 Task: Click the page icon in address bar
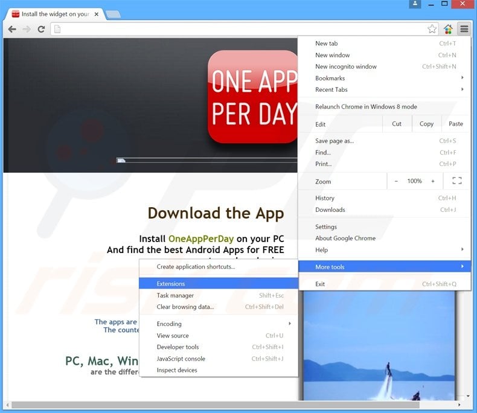click(x=57, y=29)
